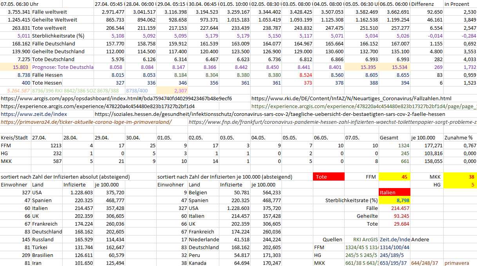Viewport: 477px width, 266px height.
Task: Select the orange-shaded 15.803 cell
Action: [15, 67]
